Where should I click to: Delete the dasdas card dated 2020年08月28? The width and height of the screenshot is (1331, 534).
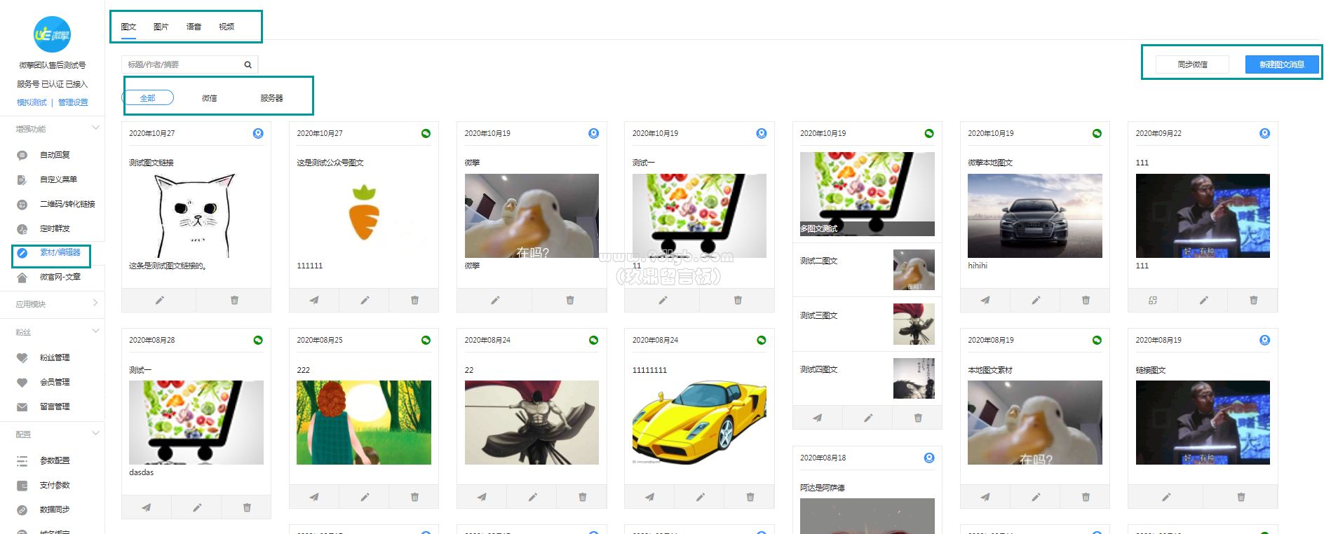tap(247, 507)
